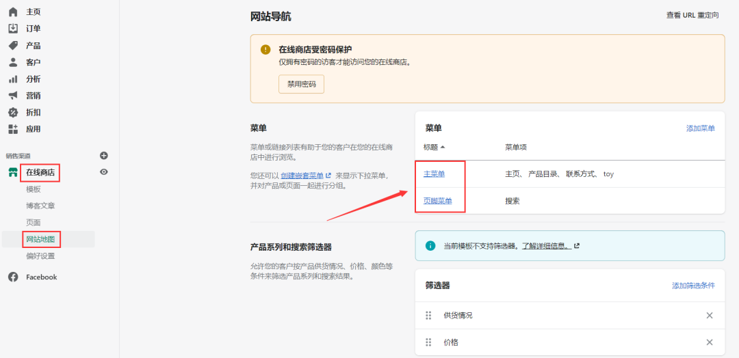Open 博客文章 in the sidebar
Viewport: 739px width, 358px height.
point(40,206)
